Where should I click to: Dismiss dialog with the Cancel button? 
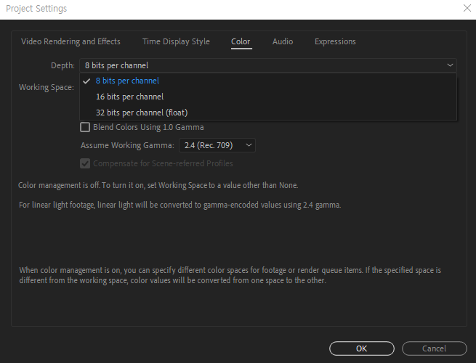coord(435,348)
